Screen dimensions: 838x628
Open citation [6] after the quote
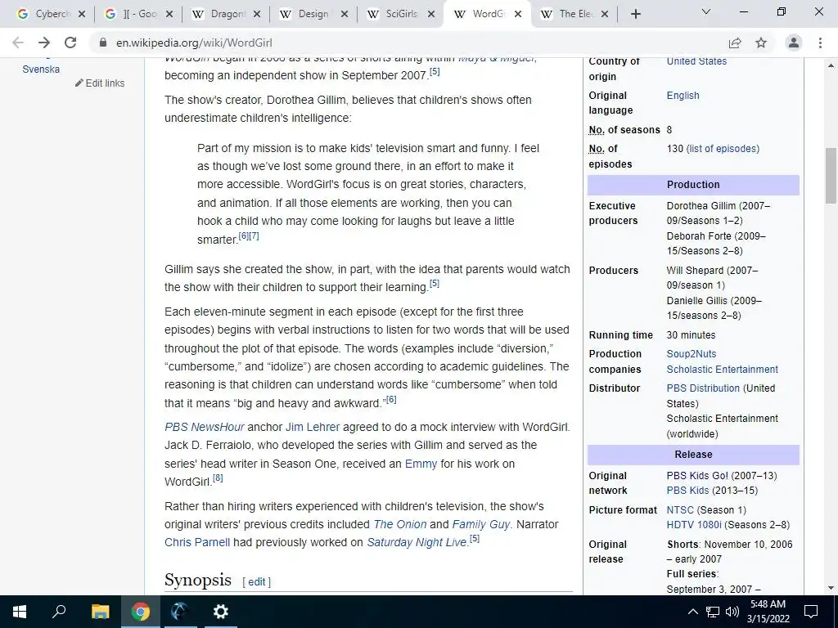coord(244,235)
